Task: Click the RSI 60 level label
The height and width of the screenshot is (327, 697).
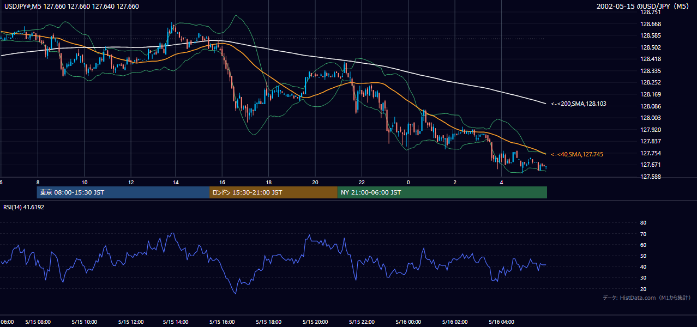Action: coord(643,245)
